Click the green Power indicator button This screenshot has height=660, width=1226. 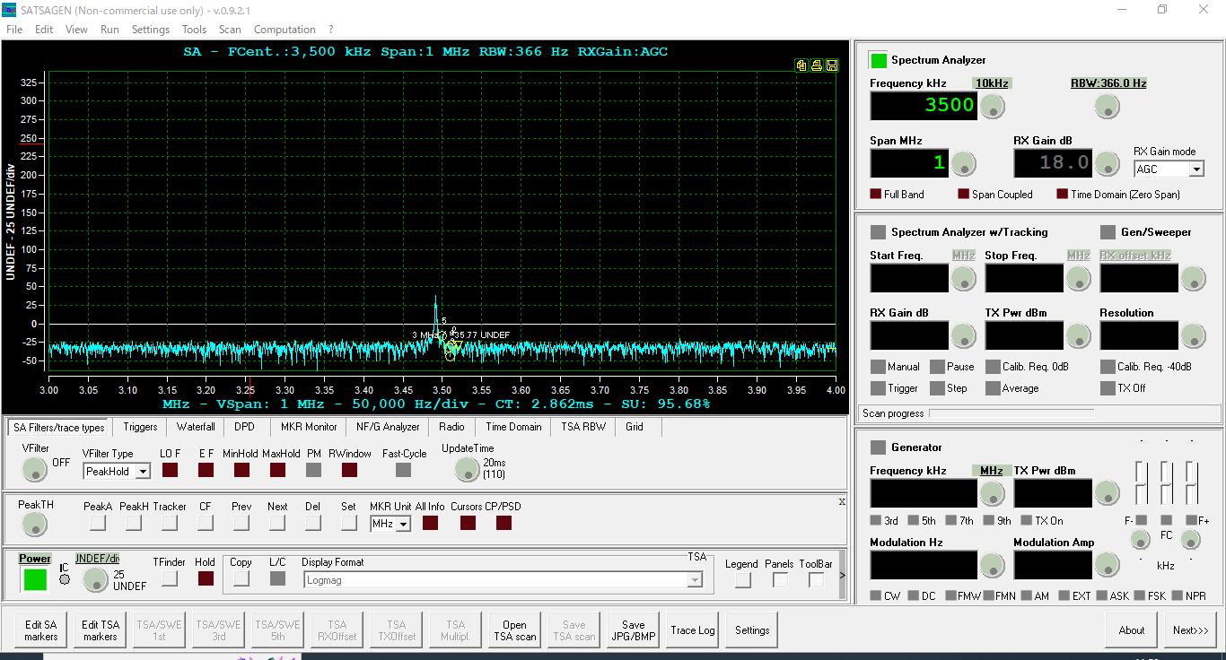[x=35, y=579]
